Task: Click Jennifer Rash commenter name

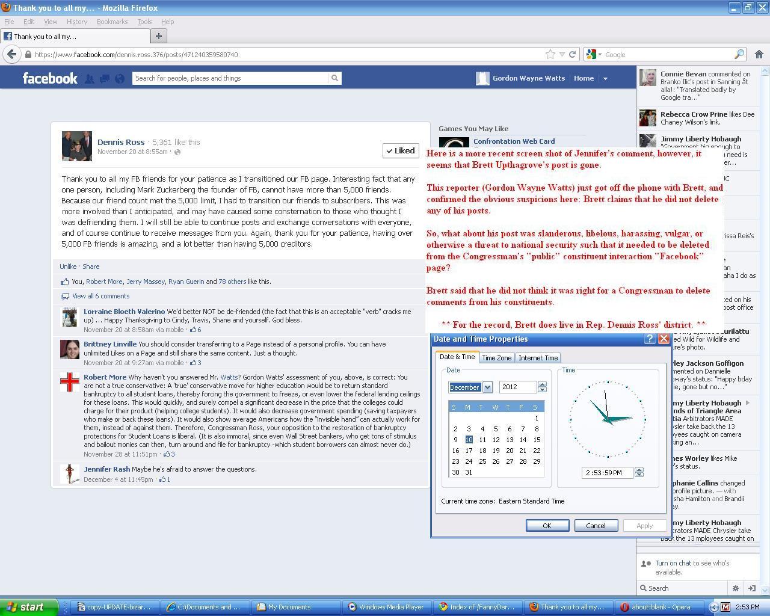Action: [x=106, y=469]
